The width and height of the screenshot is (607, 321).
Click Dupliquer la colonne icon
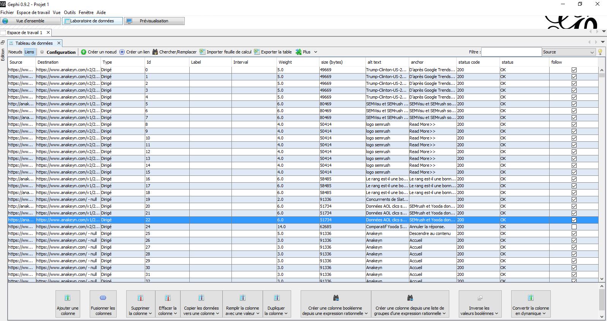[x=277, y=298]
